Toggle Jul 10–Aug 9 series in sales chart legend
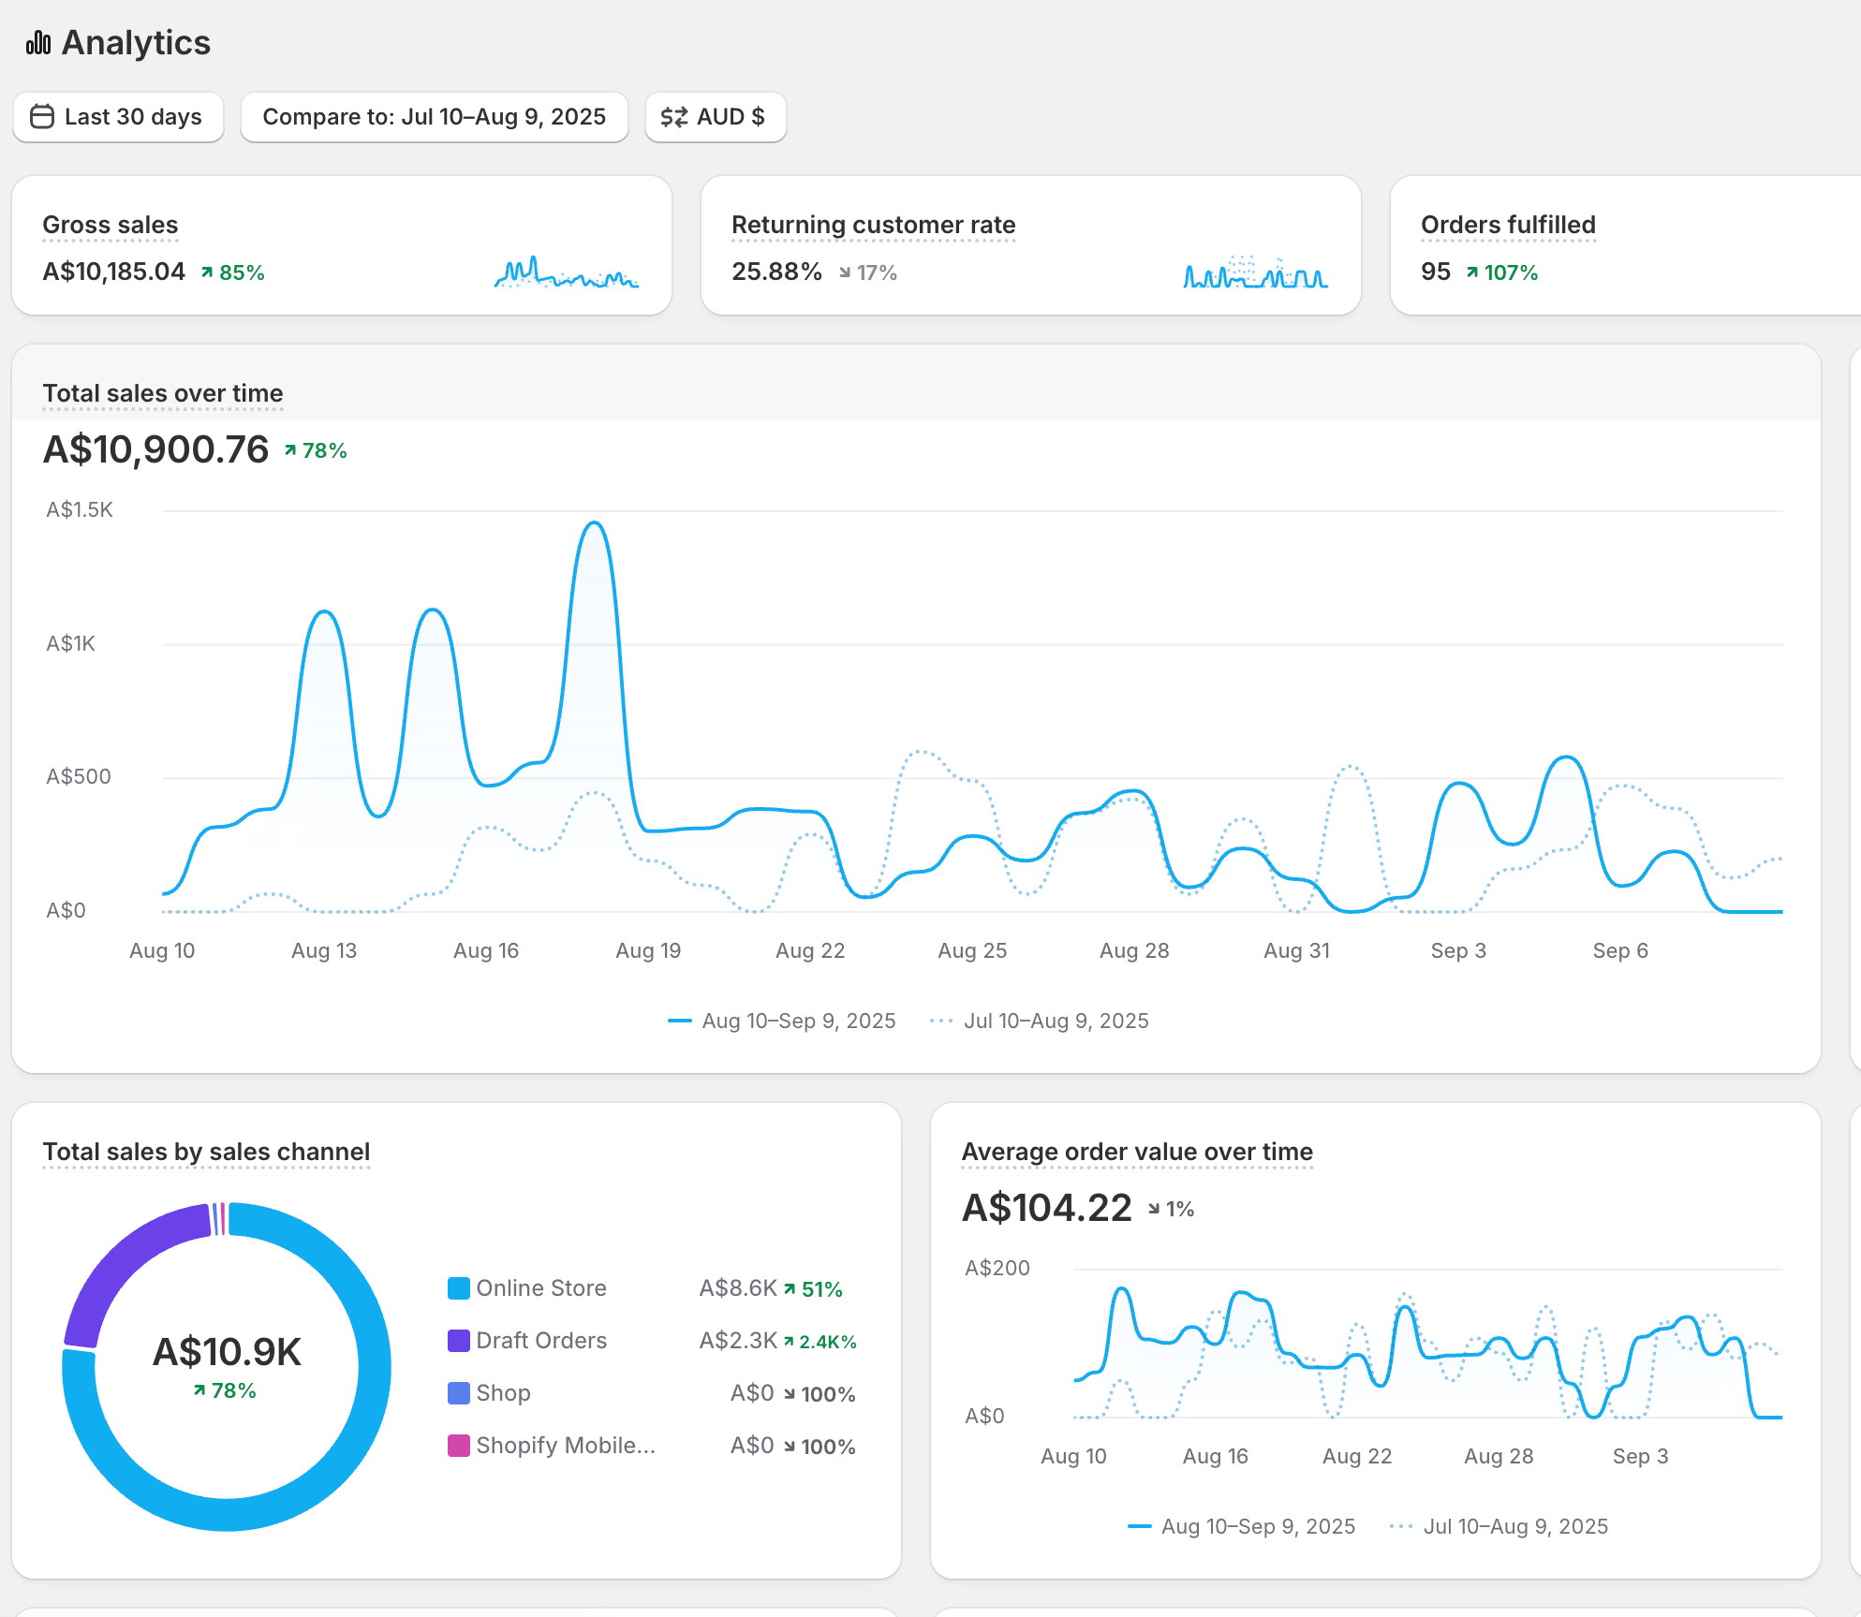The image size is (1861, 1617). (x=1040, y=1021)
